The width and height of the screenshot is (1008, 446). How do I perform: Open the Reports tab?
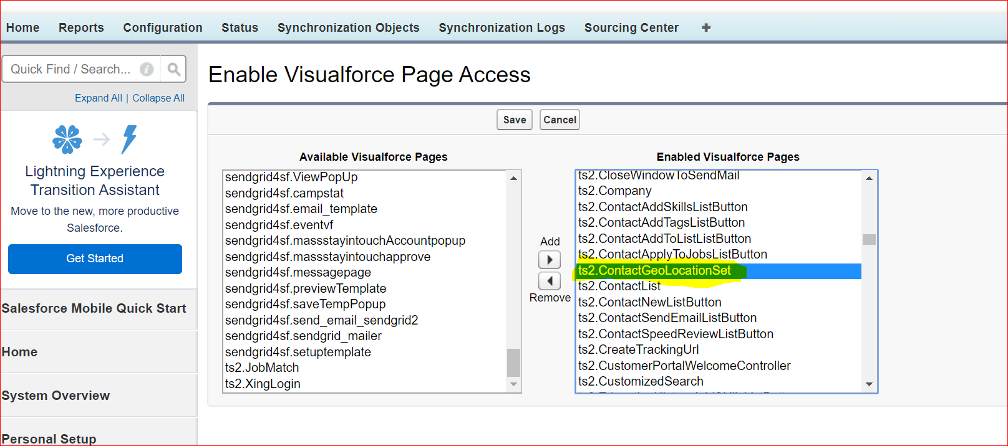click(x=81, y=27)
